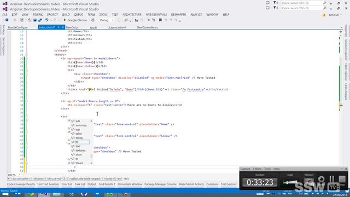Viewport: 350px width, 197px height.
Task: Click the bookmark icon in the toolbar
Action: click(x=160, y=20)
